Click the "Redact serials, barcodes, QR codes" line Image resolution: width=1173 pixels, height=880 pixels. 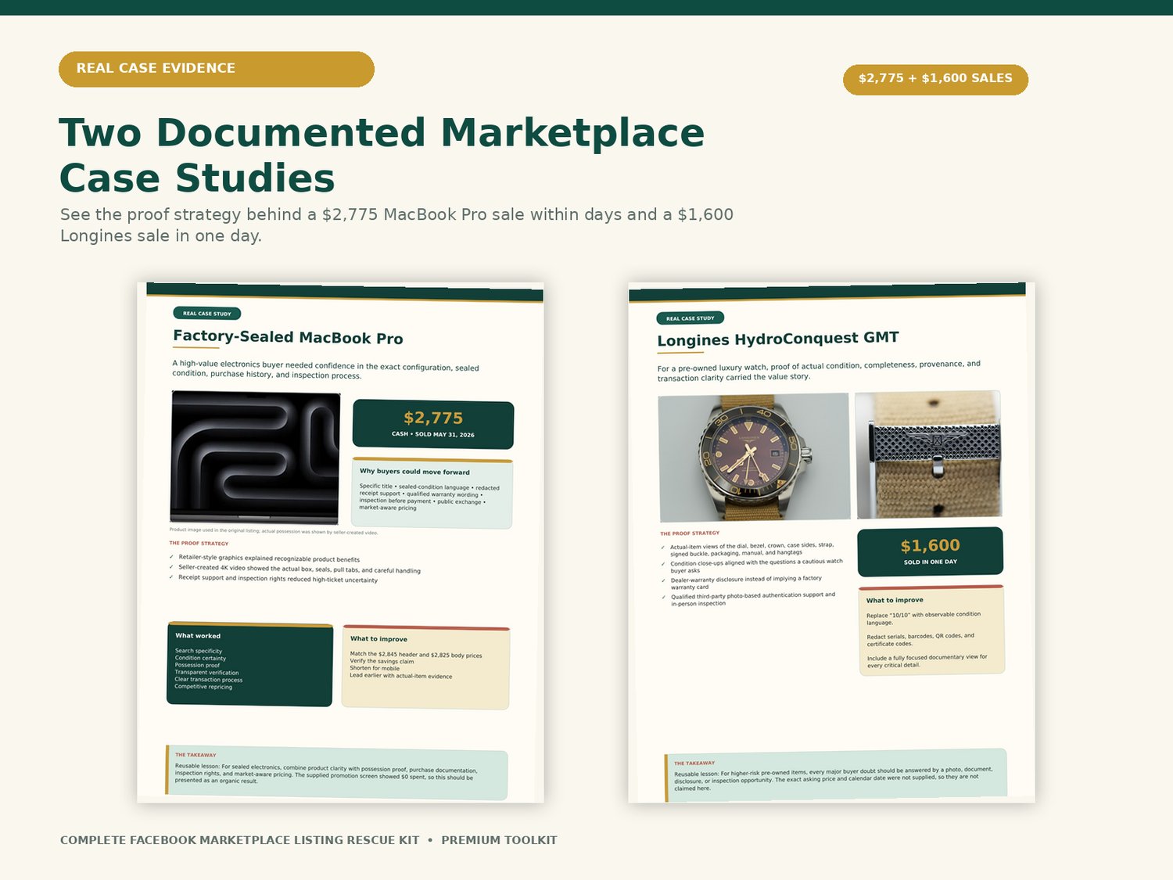(x=920, y=639)
